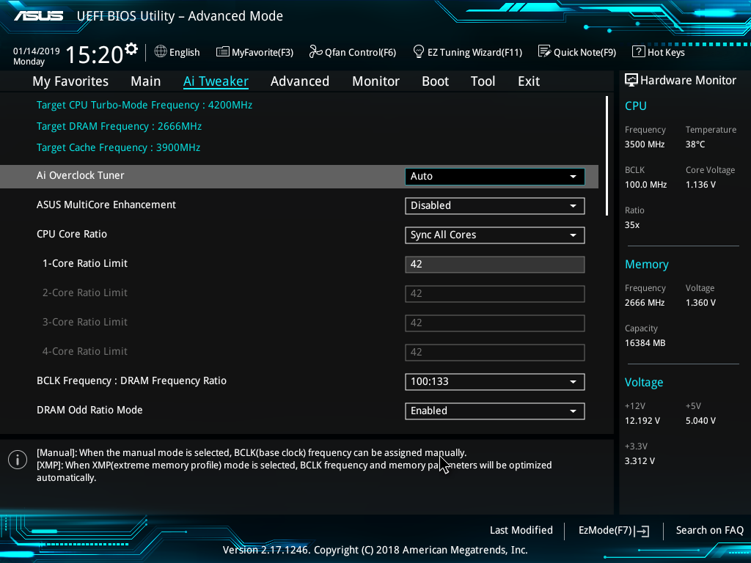Select the 1-Core Ratio Limit field
This screenshot has width=751, height=563.
pyautogui.click(x=494, y=264)
